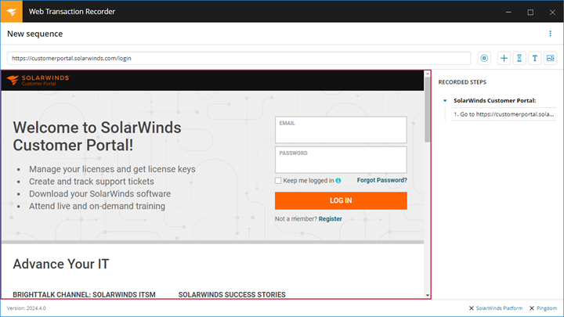Click the Forgot Password? link

point(381,180)
